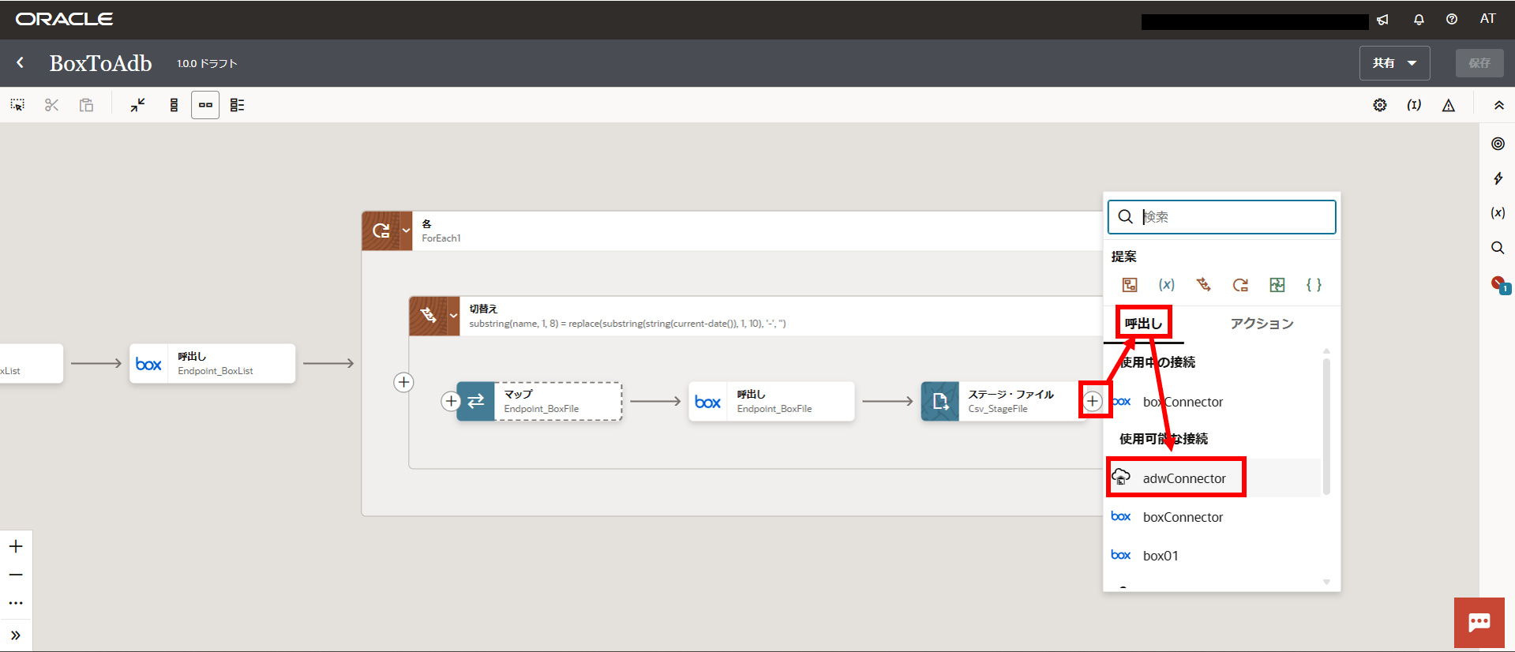
Task: Open the variables (x) icon in sidebar
Action: point(1498,213)
